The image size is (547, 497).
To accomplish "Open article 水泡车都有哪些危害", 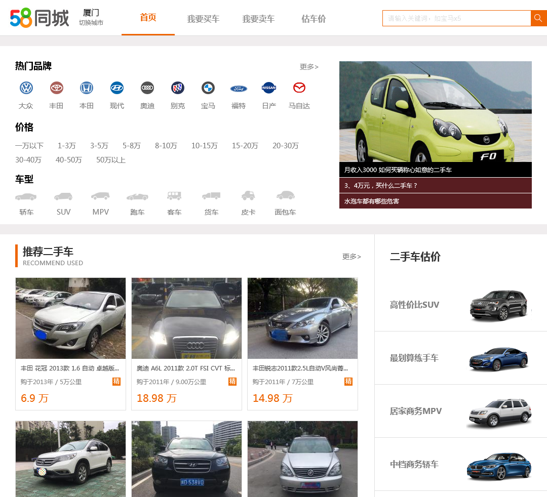I will [436, 201].
